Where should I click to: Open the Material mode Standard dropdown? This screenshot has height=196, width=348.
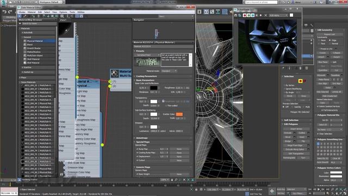click(x=169, y=71)
